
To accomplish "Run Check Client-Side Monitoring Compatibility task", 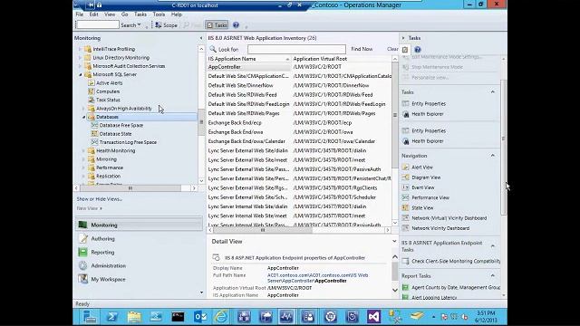I will [x=456, y=262].
